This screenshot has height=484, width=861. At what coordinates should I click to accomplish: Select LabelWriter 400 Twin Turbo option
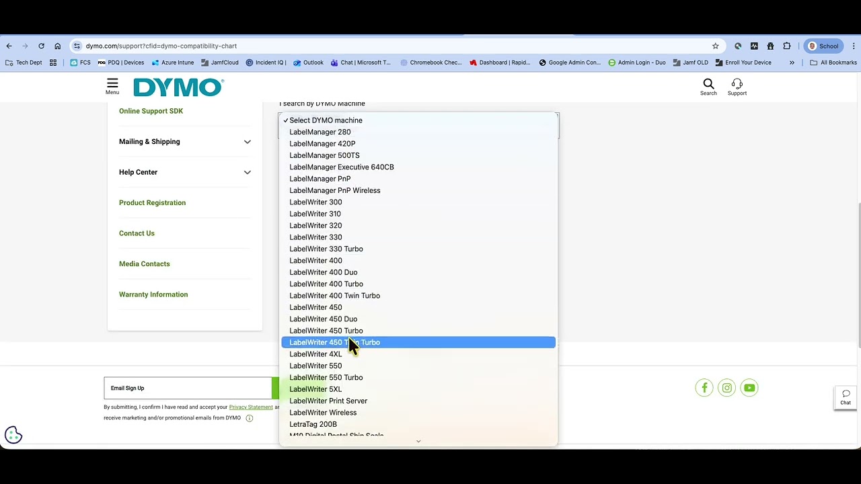[418, 296]
